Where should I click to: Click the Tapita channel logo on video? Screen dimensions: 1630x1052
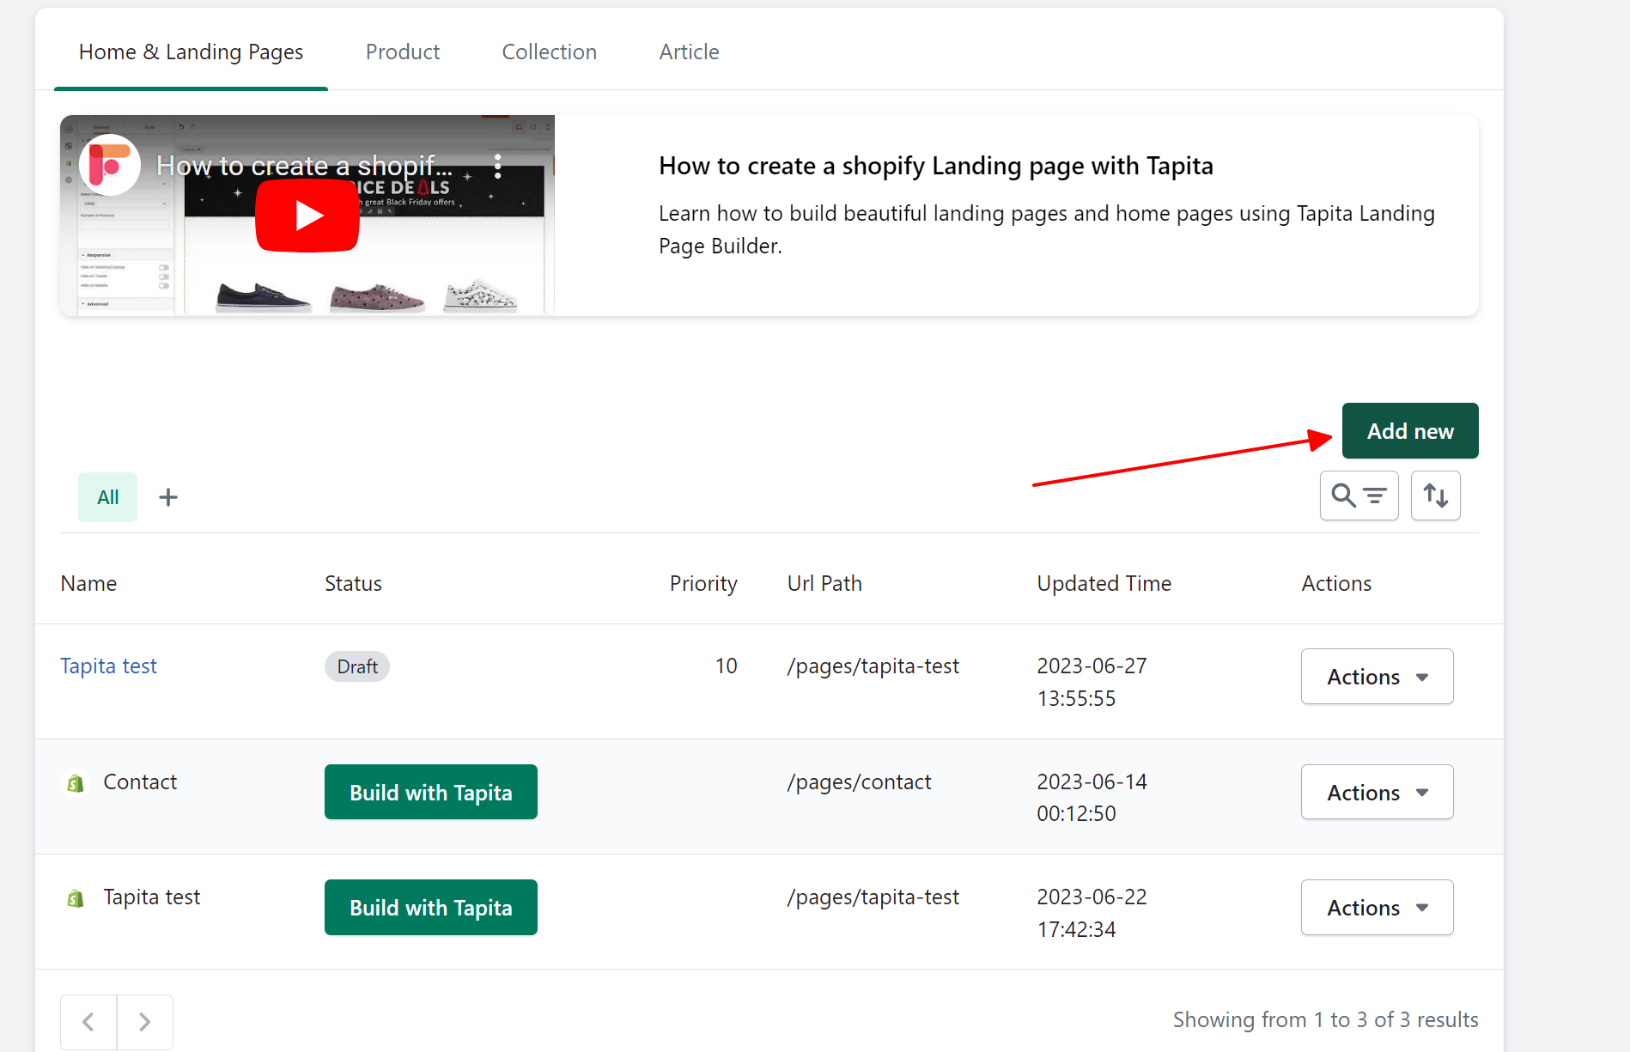(110, 165)
